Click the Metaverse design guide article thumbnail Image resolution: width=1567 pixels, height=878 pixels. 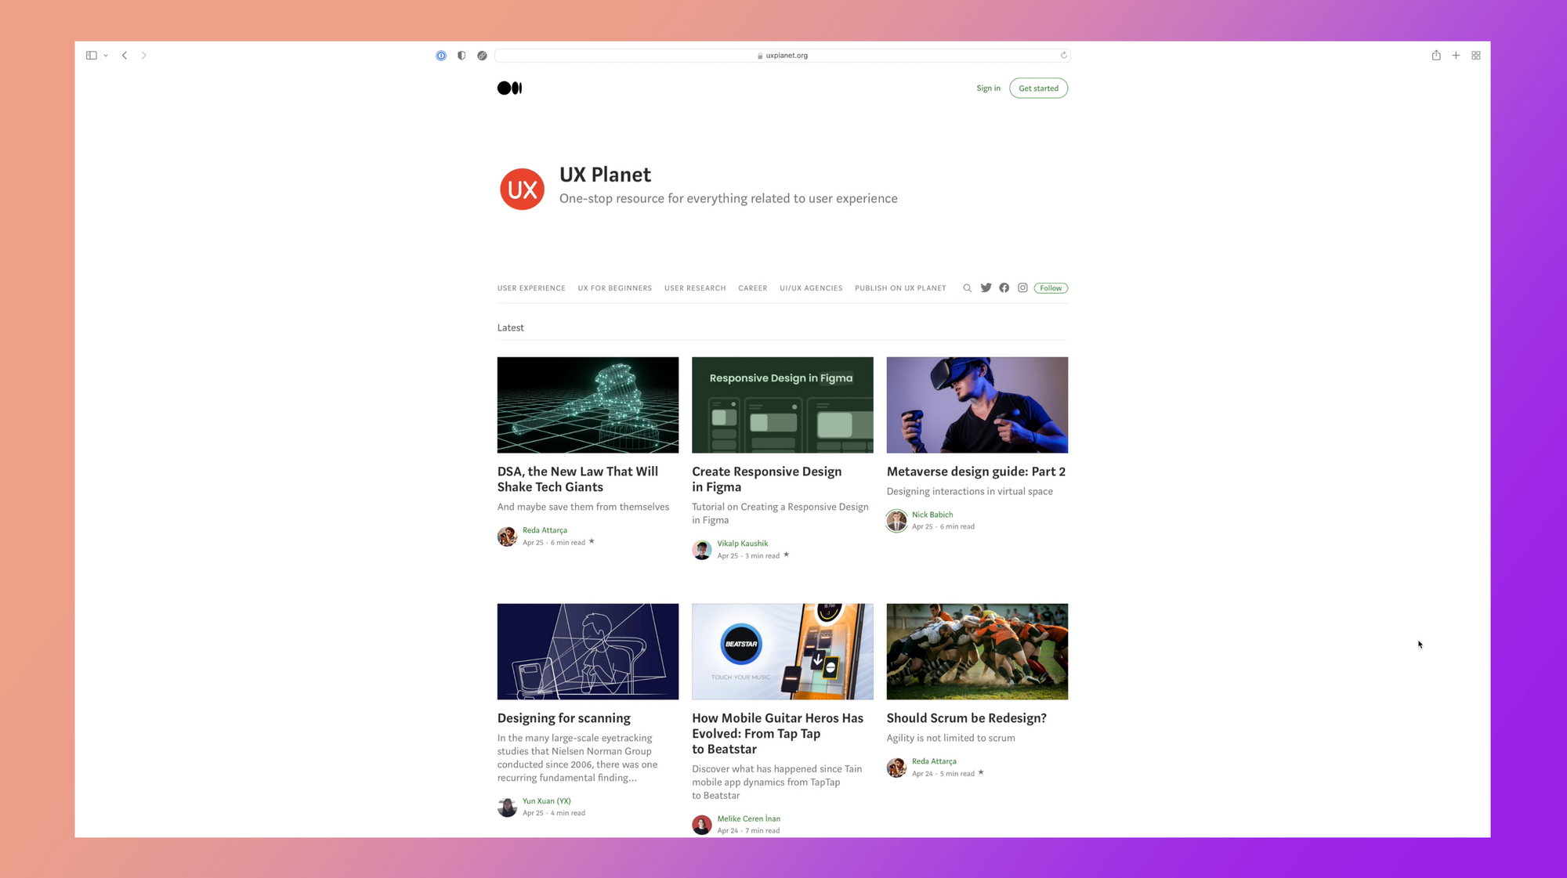pyautogui.click(x=976, y=405)
